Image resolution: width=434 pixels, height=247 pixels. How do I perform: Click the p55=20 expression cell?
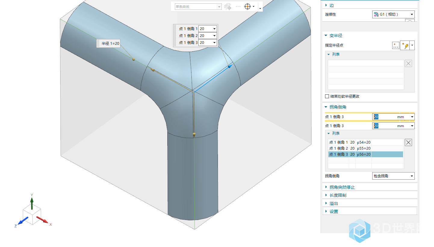pyautogui.click(x=364, y=148)
